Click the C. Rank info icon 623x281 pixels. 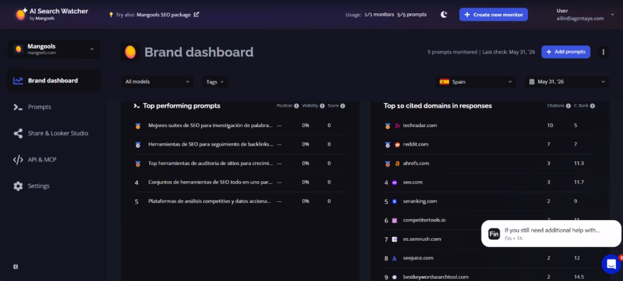pyautogui.click(x=593, y=106)
